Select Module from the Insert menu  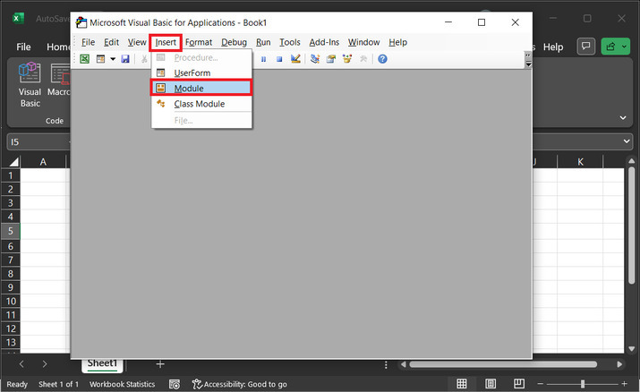189,88
